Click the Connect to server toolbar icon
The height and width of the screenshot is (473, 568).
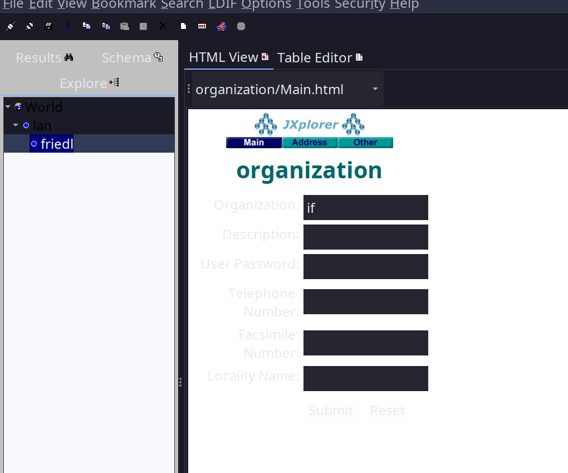(x=11, y=26)
